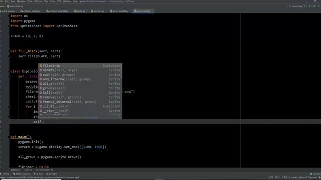Switch to the pacman.py tab
The image size is (321, 180).
coord(98,11)
